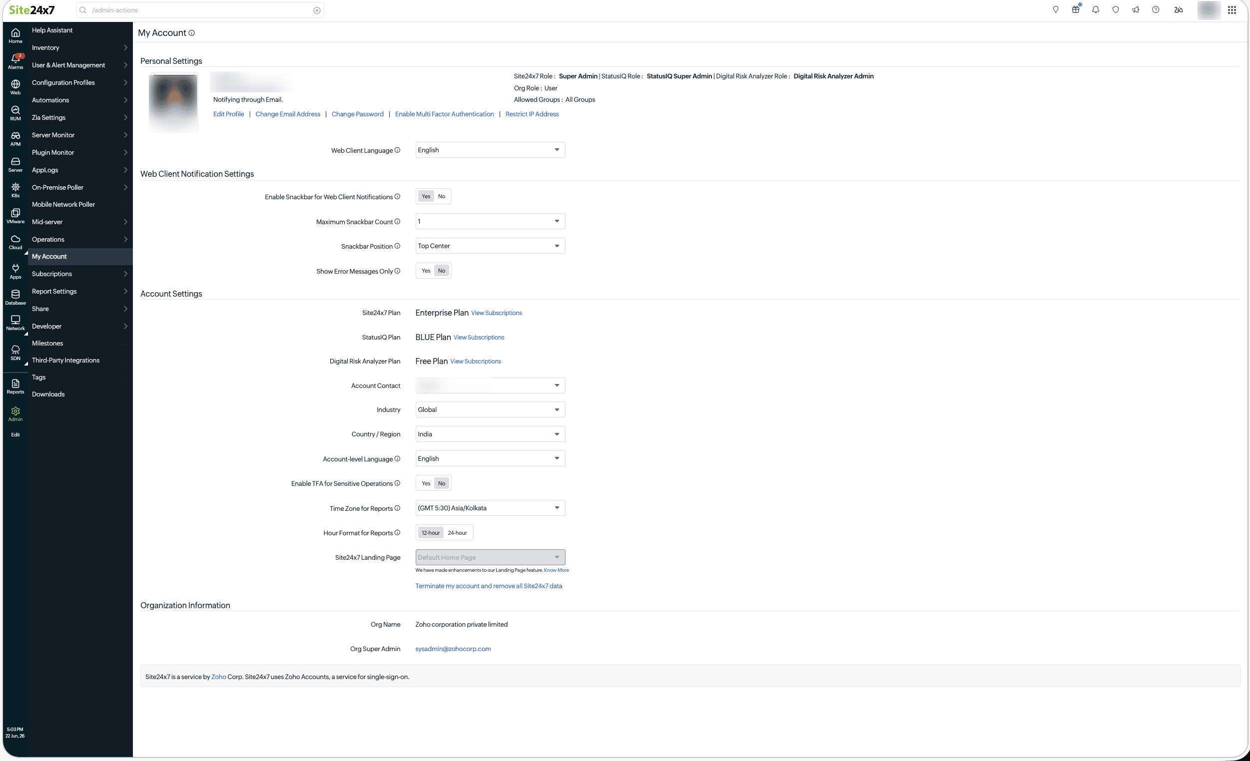Set Enable Snackbar notifications to No
This screenshot has width=1250, height=761.
(442, 196)
